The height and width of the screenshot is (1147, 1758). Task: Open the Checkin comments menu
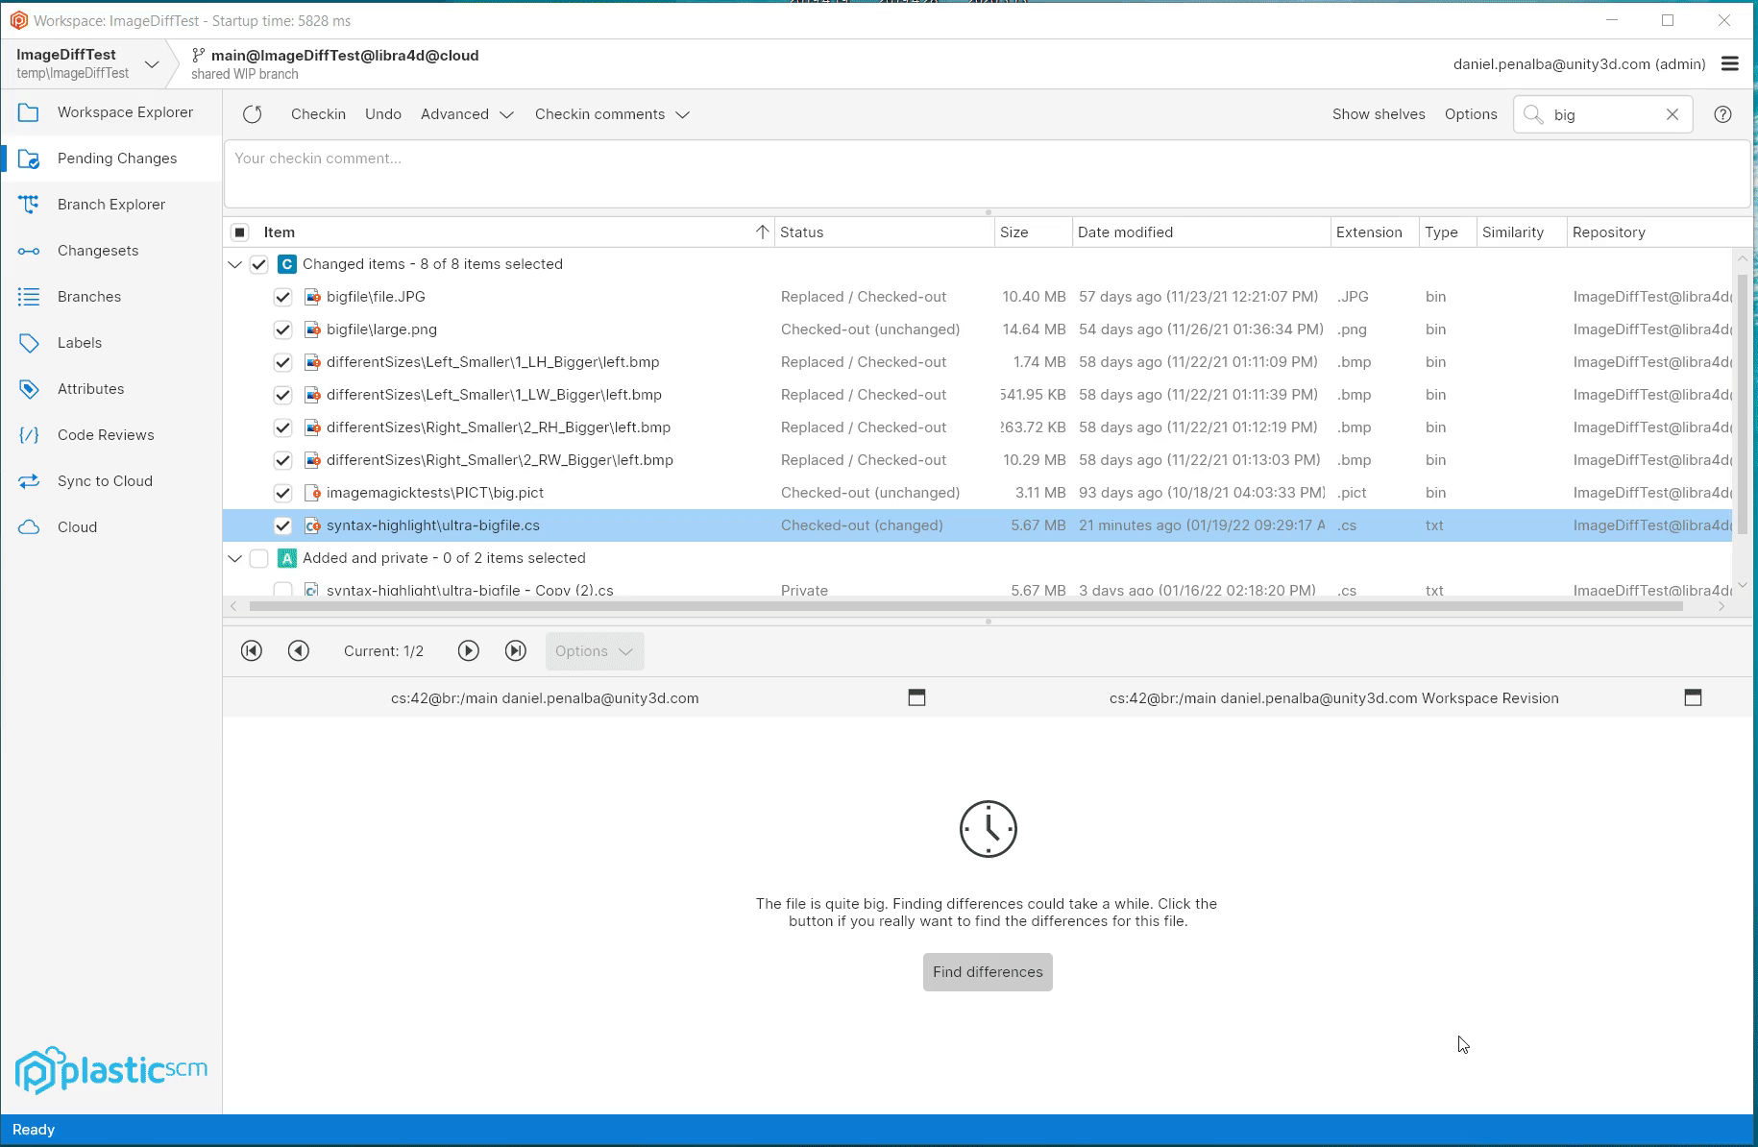(612, 113)
